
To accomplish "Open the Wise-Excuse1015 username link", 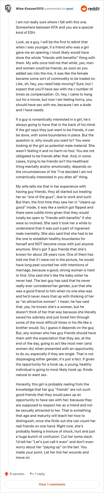I will point(30,9).
